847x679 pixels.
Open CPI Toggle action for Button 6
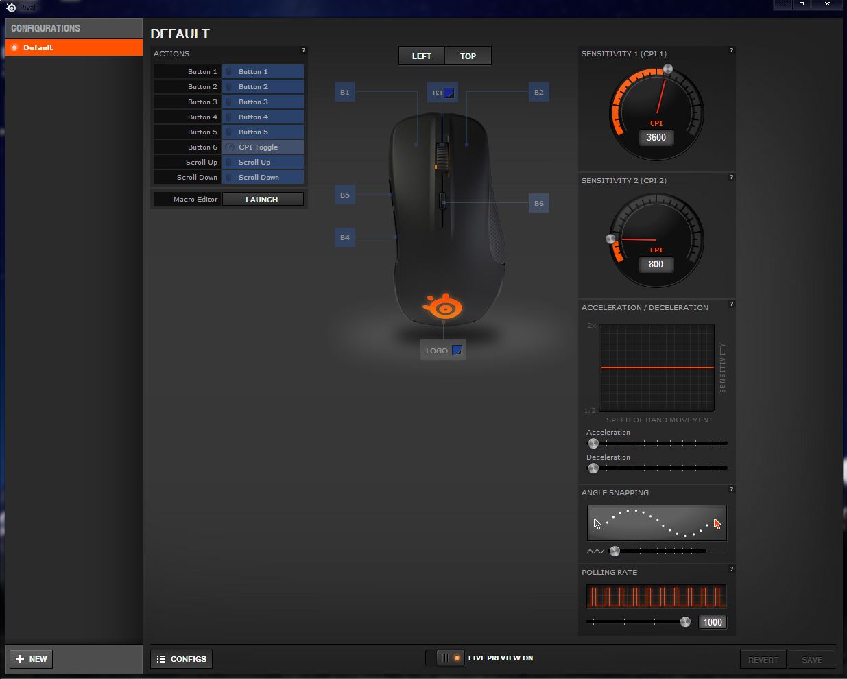pos(263,147)
